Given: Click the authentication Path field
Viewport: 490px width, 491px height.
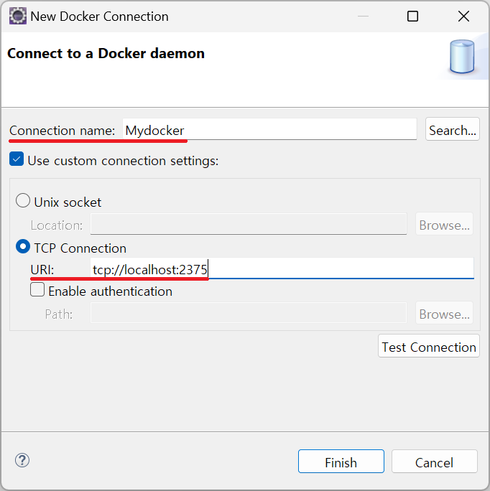Looking at the screenshot, I should click(x=248, y=314).
